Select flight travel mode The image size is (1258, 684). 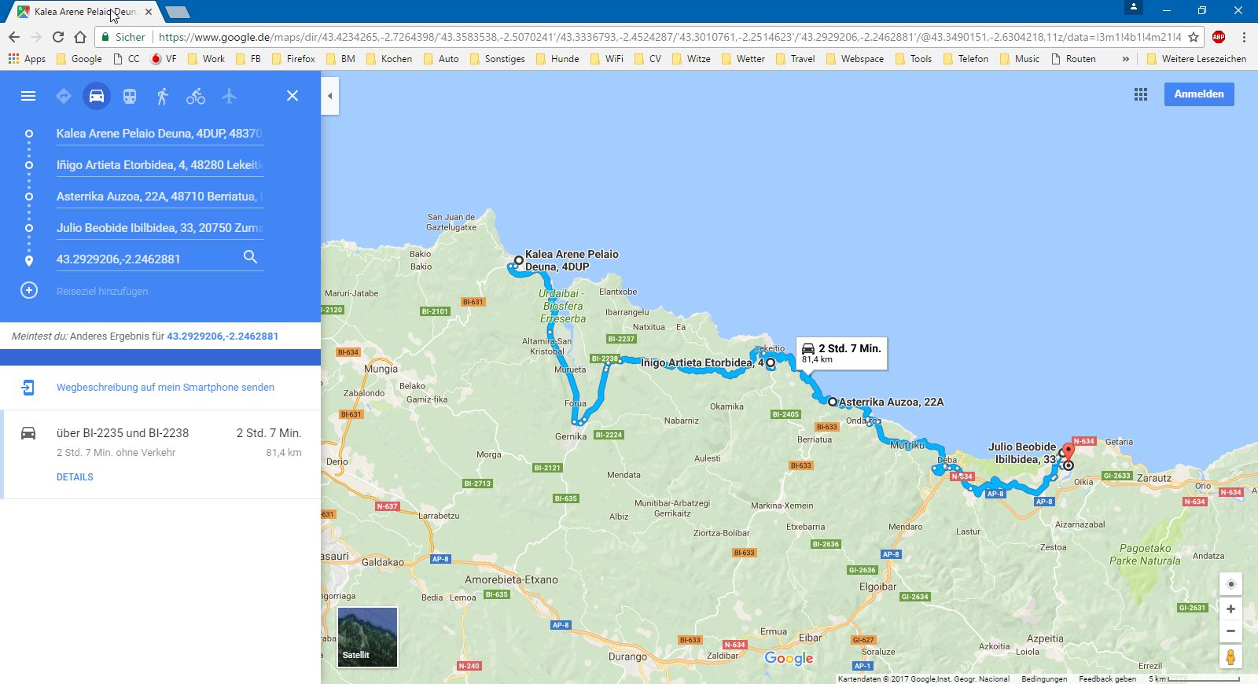229,96
